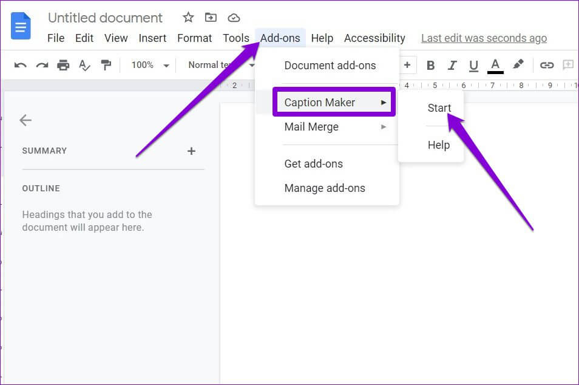Click the Add comment icon
The image size is (579, 385).
tap(568, 65)
